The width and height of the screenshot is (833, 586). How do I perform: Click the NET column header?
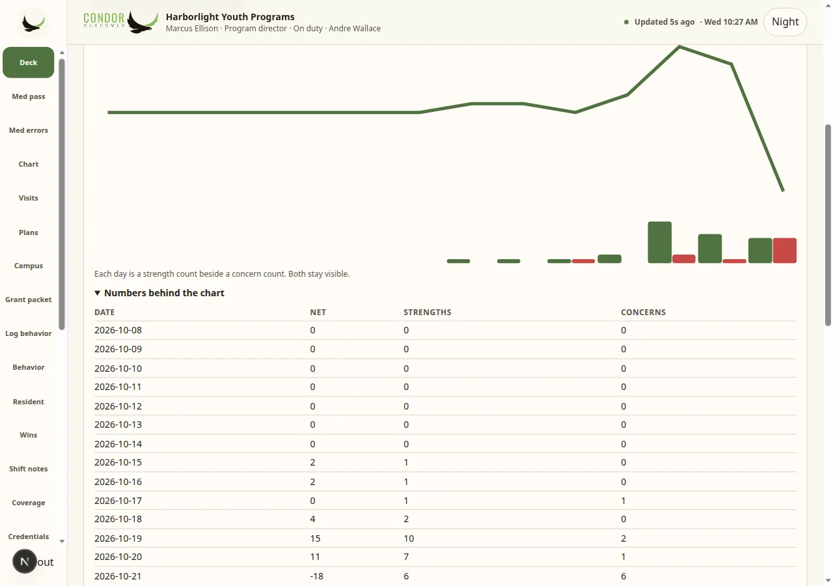[x=318, y=313]
